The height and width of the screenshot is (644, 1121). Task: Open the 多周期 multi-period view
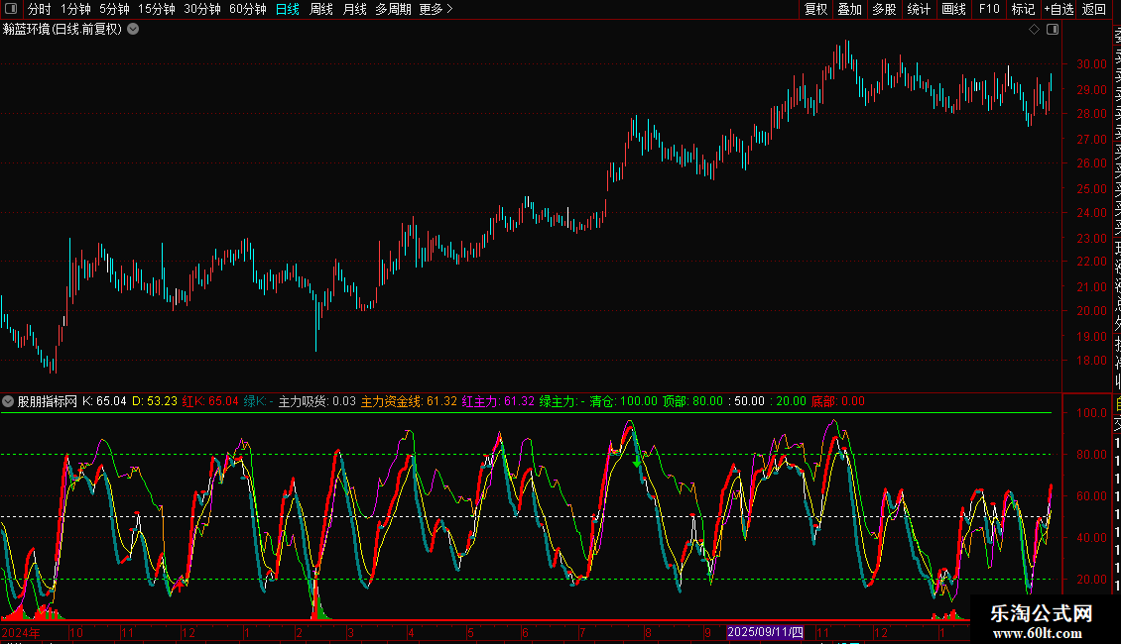coord(393,9)
